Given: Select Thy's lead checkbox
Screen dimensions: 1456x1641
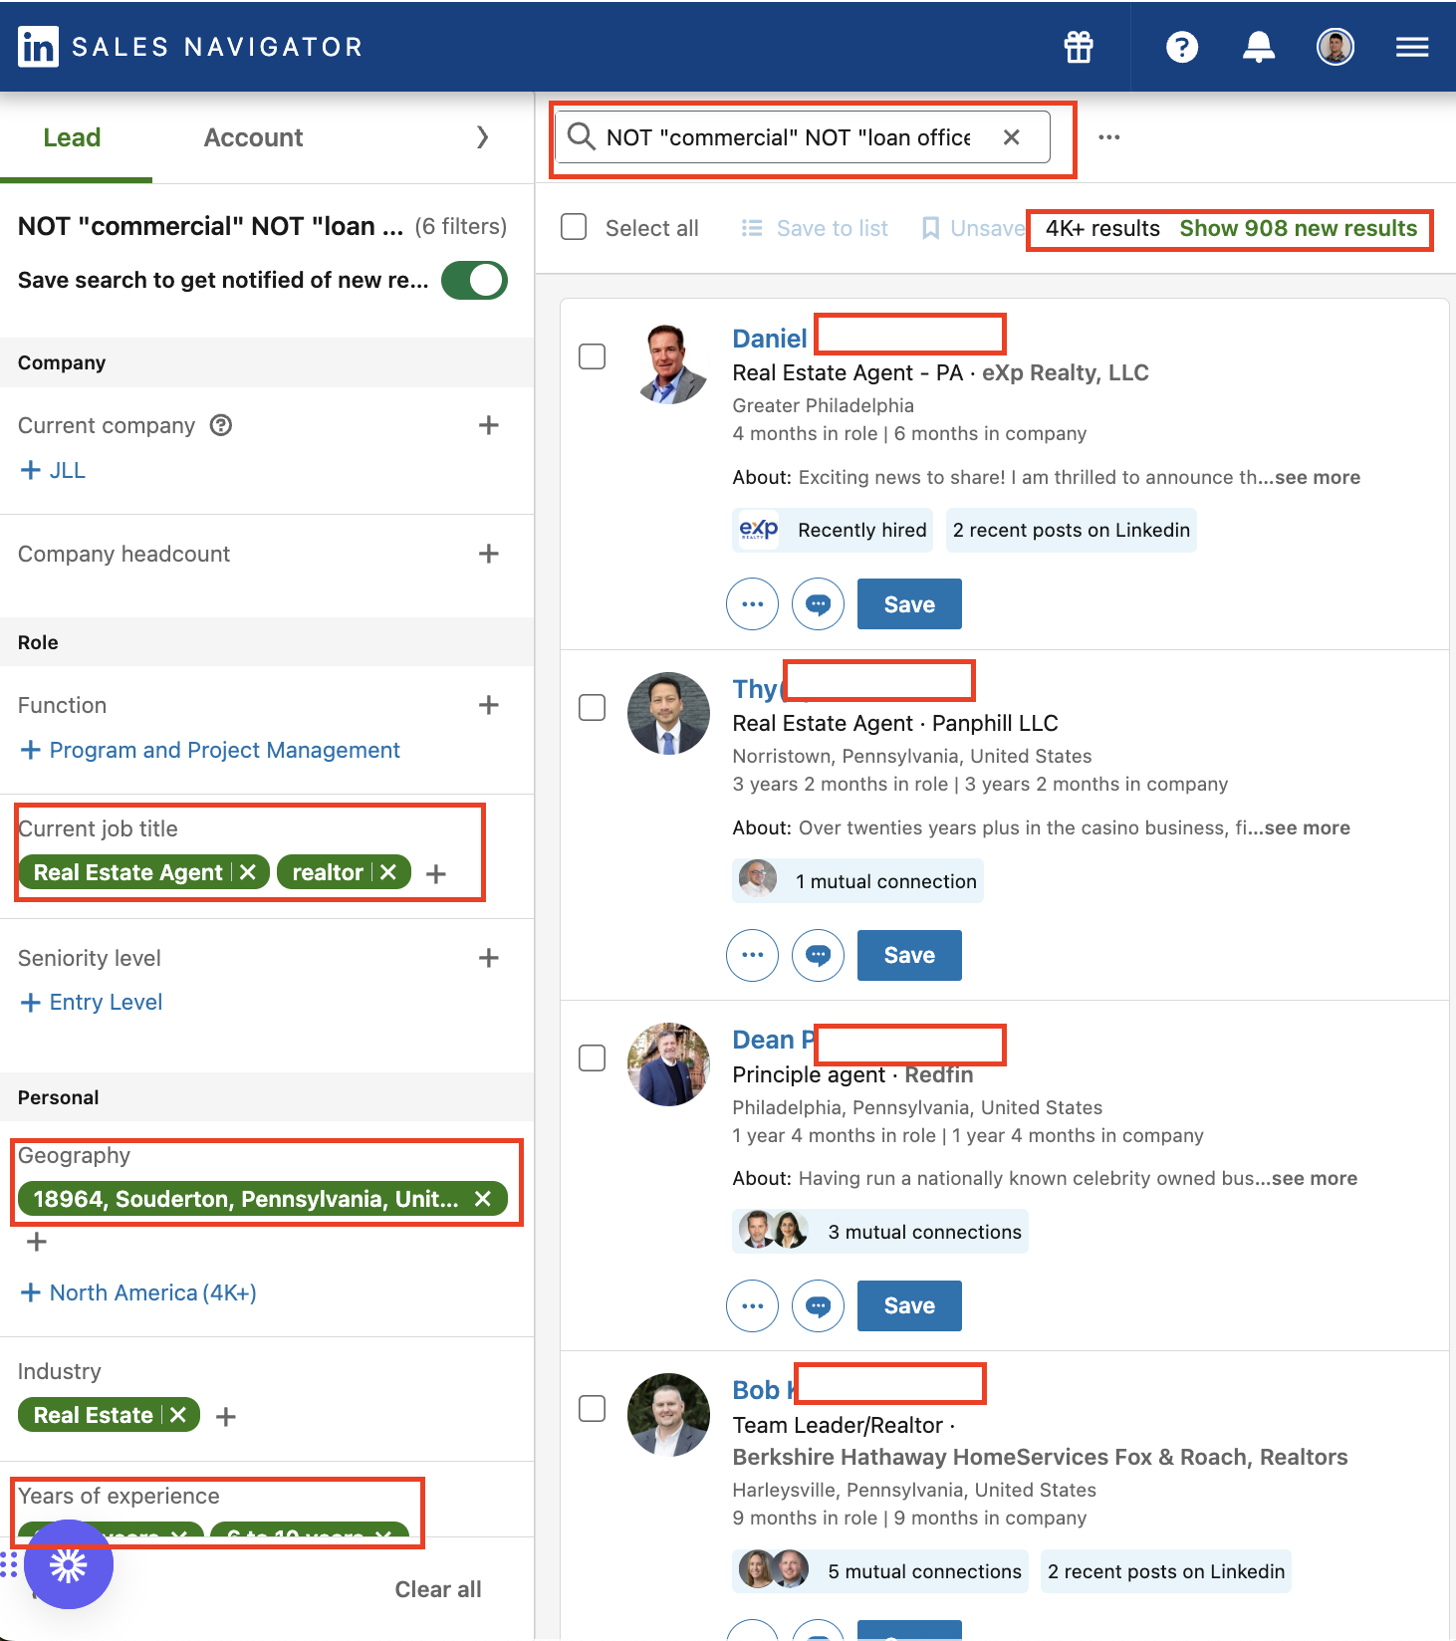Looking at the screenshot, I should click(x=593, y=707).
